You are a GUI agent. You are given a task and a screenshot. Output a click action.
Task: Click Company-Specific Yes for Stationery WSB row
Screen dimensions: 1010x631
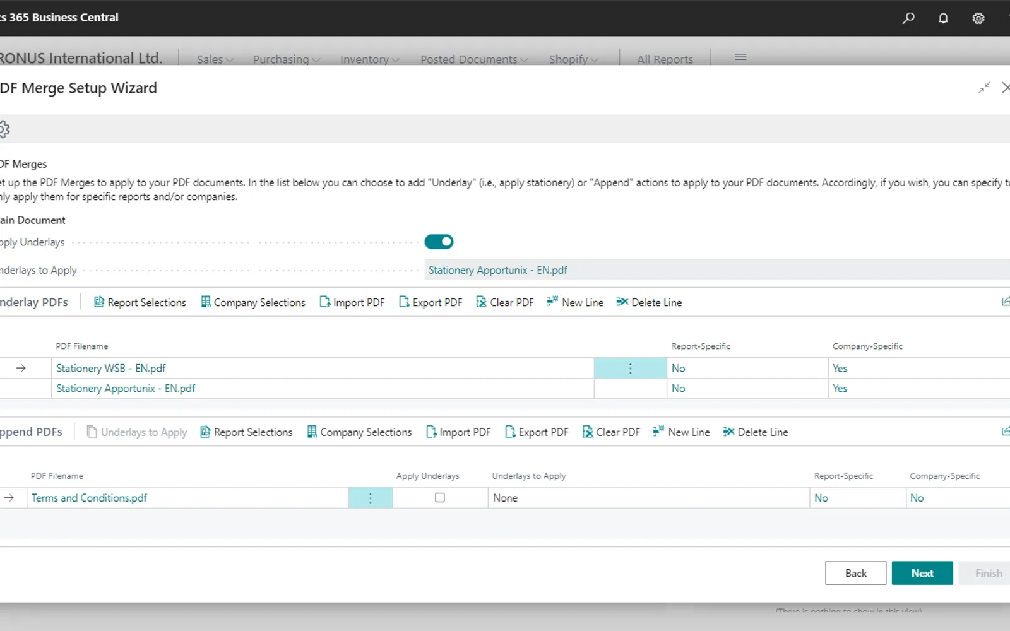pyautogui.click(x=840, y=369)
